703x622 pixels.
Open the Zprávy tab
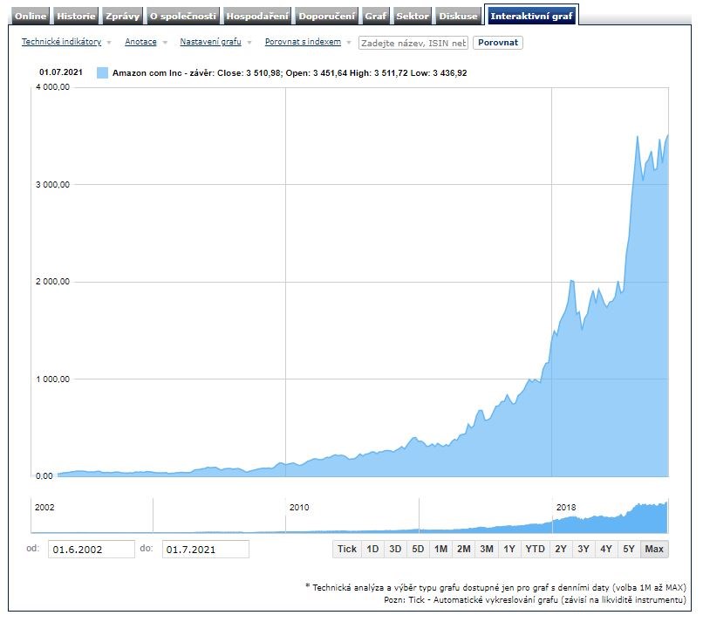pos(122,16)
